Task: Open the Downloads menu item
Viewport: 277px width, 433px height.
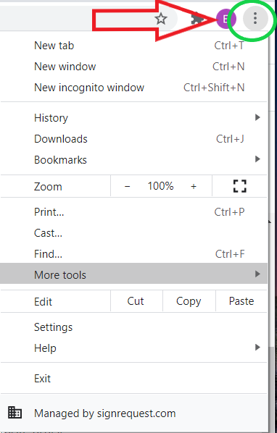Action: tap(134, 139)
